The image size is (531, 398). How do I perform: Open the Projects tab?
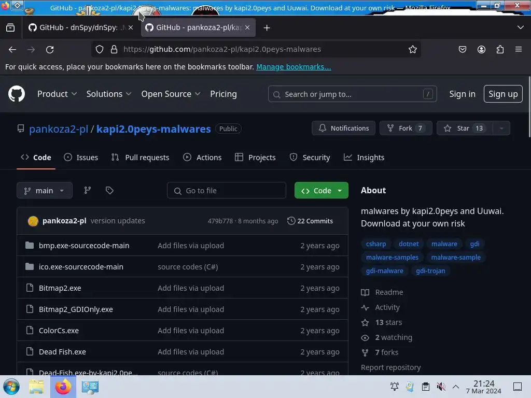(255, 158)
